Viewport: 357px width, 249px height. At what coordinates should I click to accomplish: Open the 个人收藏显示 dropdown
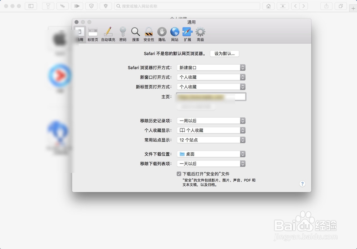tap(211, 130)
